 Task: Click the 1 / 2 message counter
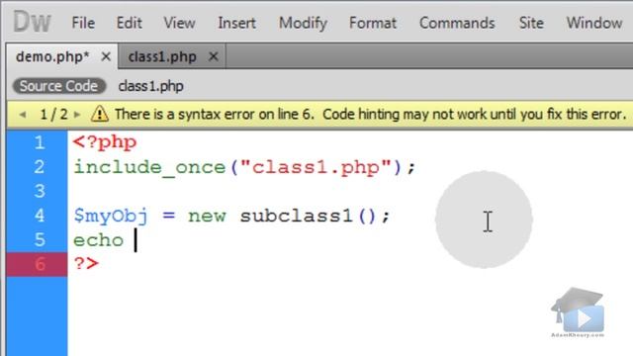53,115
